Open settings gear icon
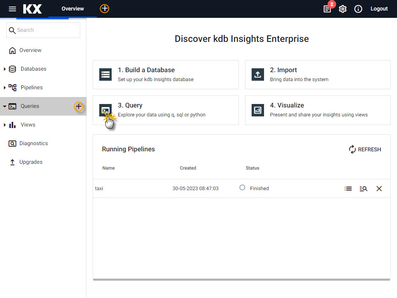Screen dimensions: 397x298 pyautogui.click(x=343, y=9)
